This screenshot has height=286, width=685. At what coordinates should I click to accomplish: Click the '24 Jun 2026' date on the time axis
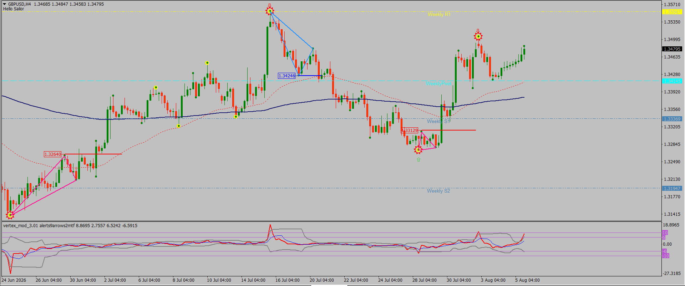click(x=14, y=280)
